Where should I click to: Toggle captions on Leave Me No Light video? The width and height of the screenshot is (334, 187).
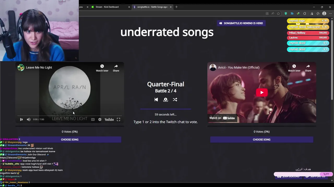pyautogui.click(x=93, y=119)
